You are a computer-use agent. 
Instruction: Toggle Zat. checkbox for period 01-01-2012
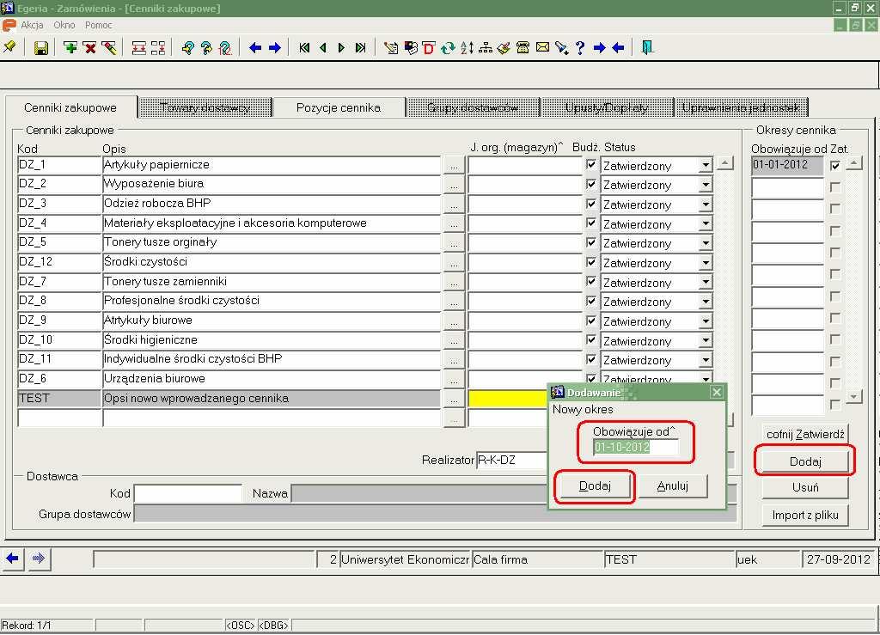(x=835, y=165)
